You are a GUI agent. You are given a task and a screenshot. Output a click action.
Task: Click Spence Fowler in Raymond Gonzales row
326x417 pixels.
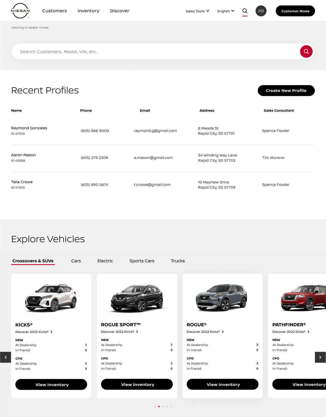(276, 130)
